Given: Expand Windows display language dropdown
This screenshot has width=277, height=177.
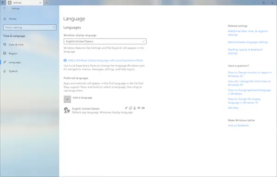Looking at the screenshot, I should pyautogui.click(x=105, y=41).
